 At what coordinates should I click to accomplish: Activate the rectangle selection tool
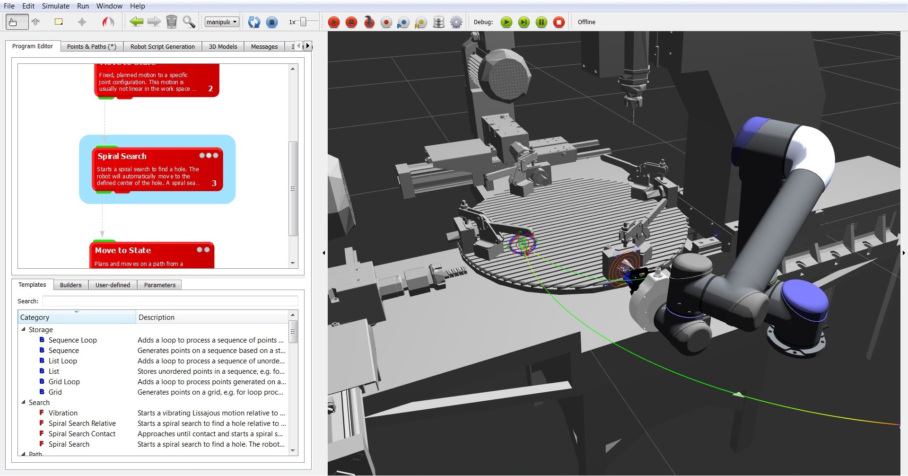pyautogui.click(x=59, y=22)
